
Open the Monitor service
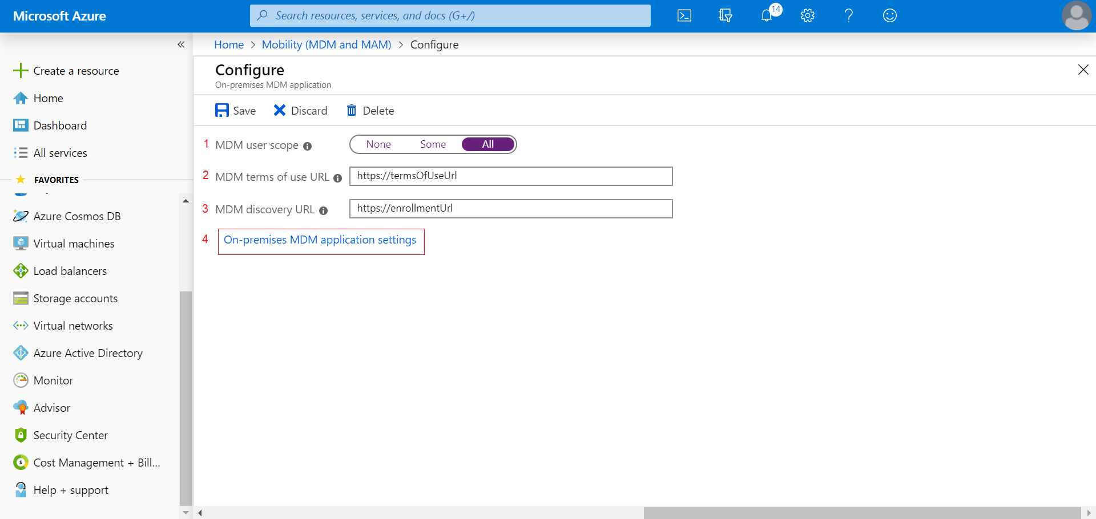coord(53,380)
